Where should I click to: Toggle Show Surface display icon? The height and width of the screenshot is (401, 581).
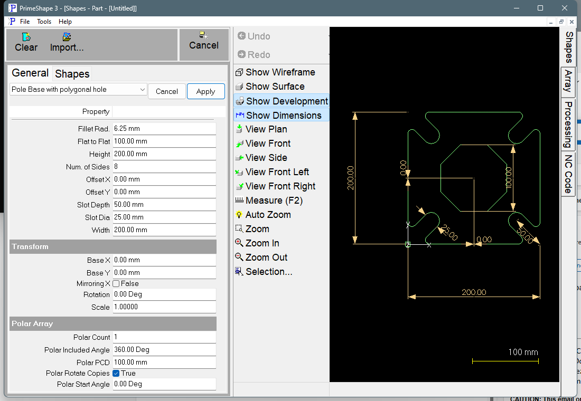click(x=239, y=87)
